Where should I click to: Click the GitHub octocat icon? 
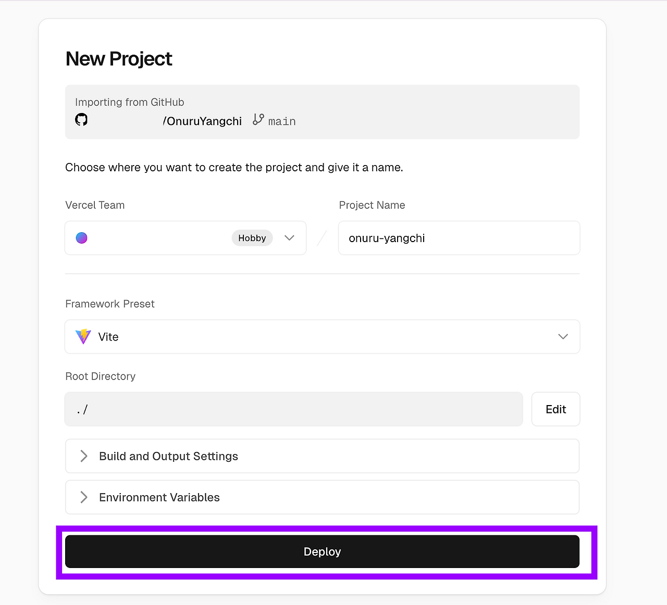(81, 120)
